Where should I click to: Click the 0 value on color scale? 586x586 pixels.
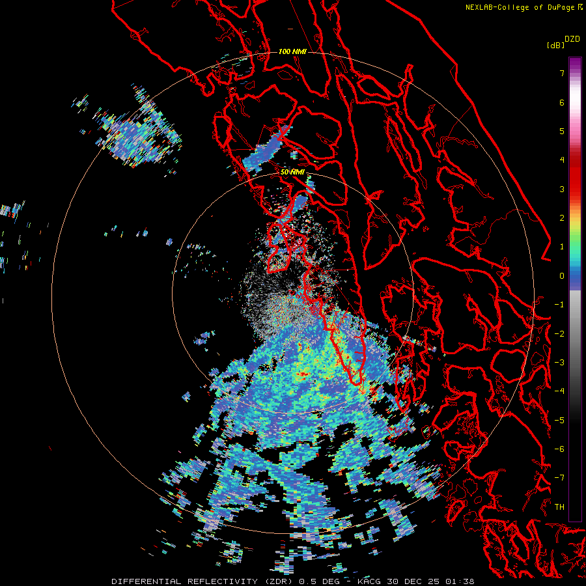[x=562, y=276]
